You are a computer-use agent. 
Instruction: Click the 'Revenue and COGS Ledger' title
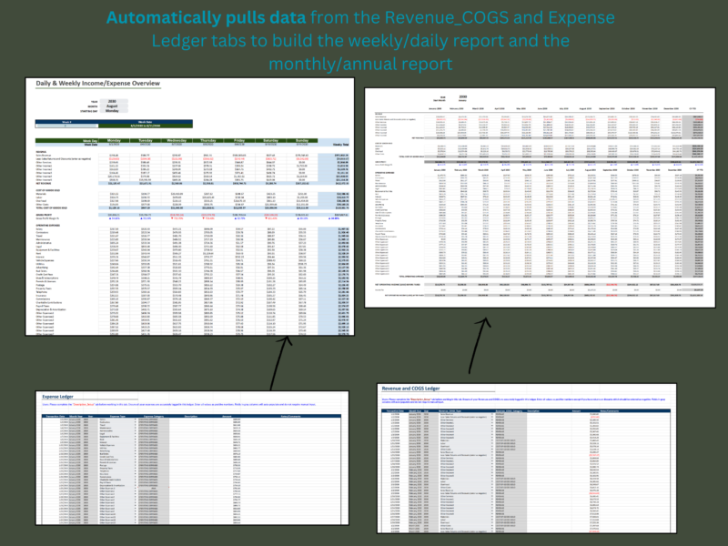click(410, 389)
